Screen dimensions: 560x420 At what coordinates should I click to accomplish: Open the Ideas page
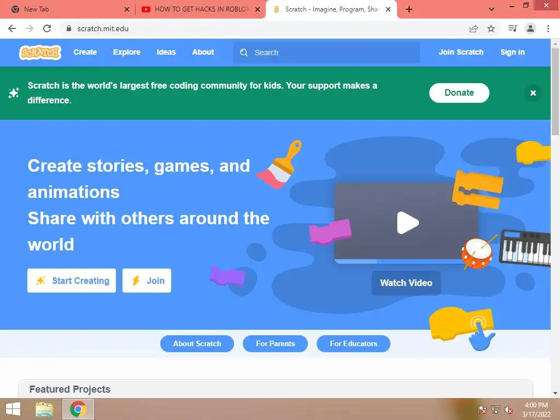point(166,52)
